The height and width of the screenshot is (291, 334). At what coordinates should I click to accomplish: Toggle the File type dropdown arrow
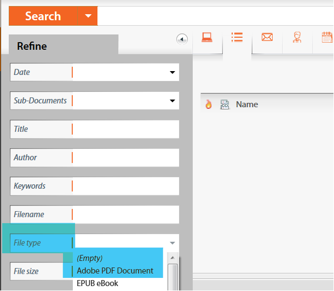click(172, 243)
